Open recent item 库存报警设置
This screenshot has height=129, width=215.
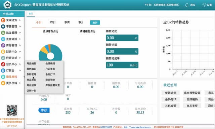point(192,93)
